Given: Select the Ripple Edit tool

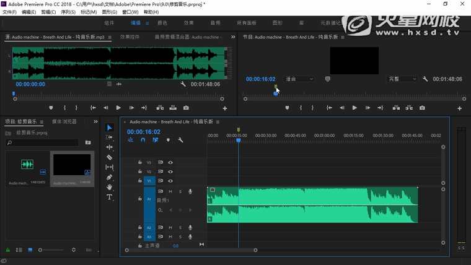Looking at the screenshot, I should click(110, 147).
